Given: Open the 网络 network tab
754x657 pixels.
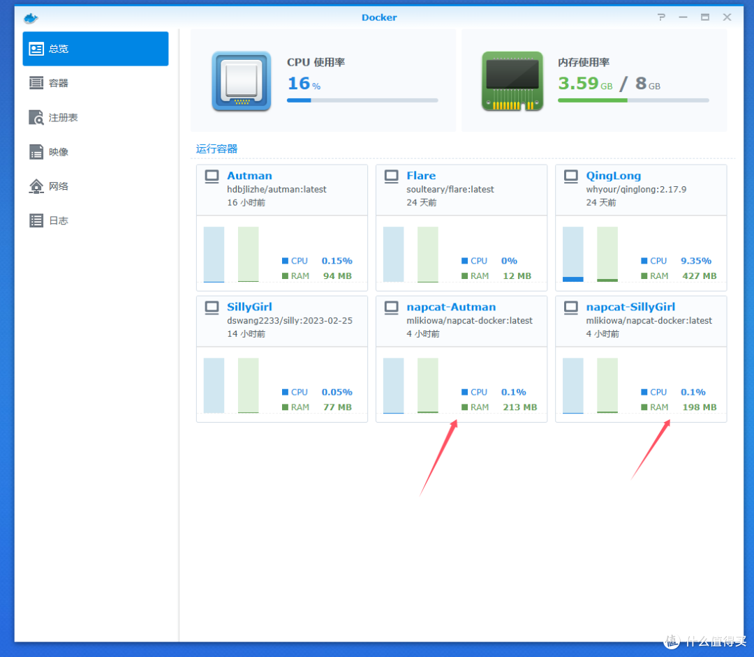Looking at the screenshot, I should pyautogui.click(x=95, y=186).
